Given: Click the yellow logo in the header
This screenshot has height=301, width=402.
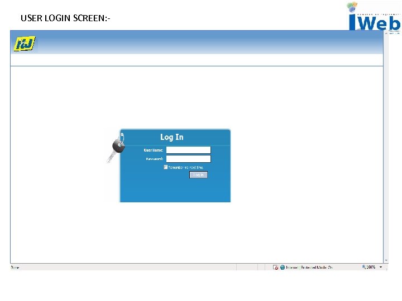Looking at the screenshot, I should (25, 44).
